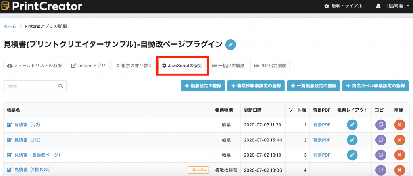This screenshot has width=413, height=176.
Task: Copy 見積書（2/2）with purple copy icon
Action: 381,140
